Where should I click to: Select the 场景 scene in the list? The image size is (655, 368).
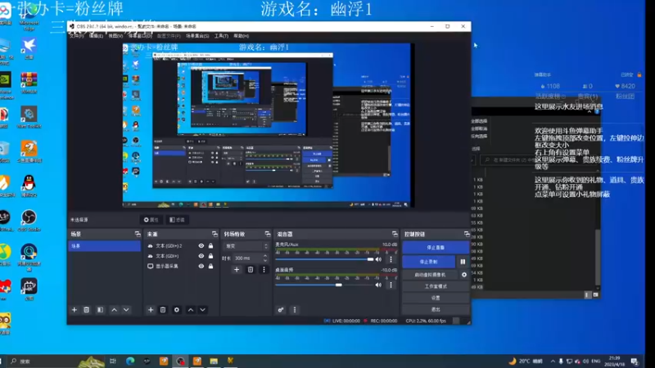click(x=105, y=246)
